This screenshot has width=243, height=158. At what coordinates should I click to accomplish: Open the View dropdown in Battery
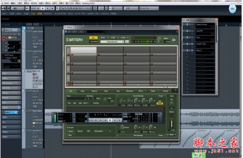[124, 38]
